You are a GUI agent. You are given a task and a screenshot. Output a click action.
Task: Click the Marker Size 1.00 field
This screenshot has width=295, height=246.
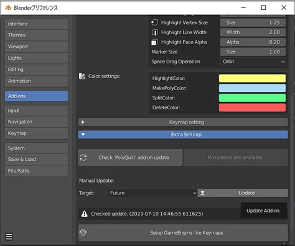[253, 52]
